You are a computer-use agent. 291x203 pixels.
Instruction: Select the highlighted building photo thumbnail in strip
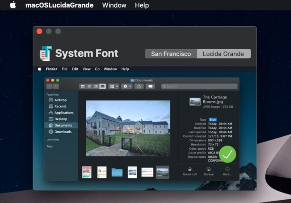click(162, 172)
